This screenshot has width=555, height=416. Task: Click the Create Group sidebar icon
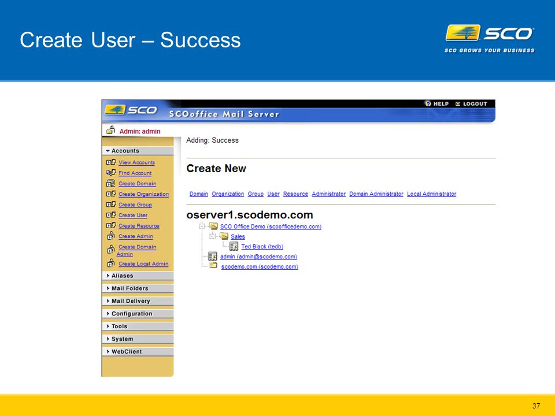(x=111, y=204)
